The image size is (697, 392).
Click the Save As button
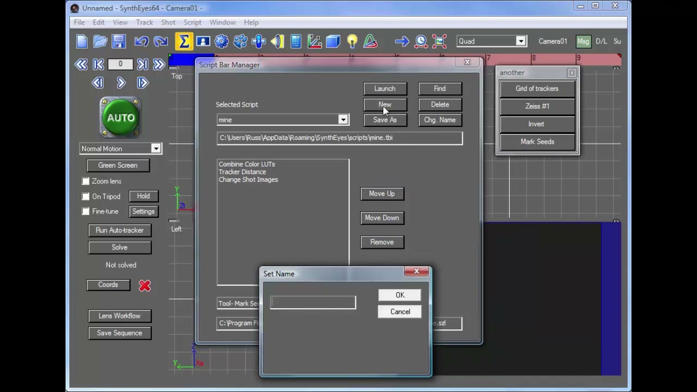click(385, 120)
